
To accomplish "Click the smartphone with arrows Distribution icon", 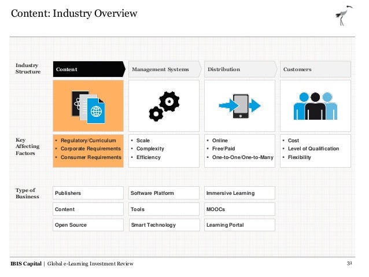I will point(239,106).
